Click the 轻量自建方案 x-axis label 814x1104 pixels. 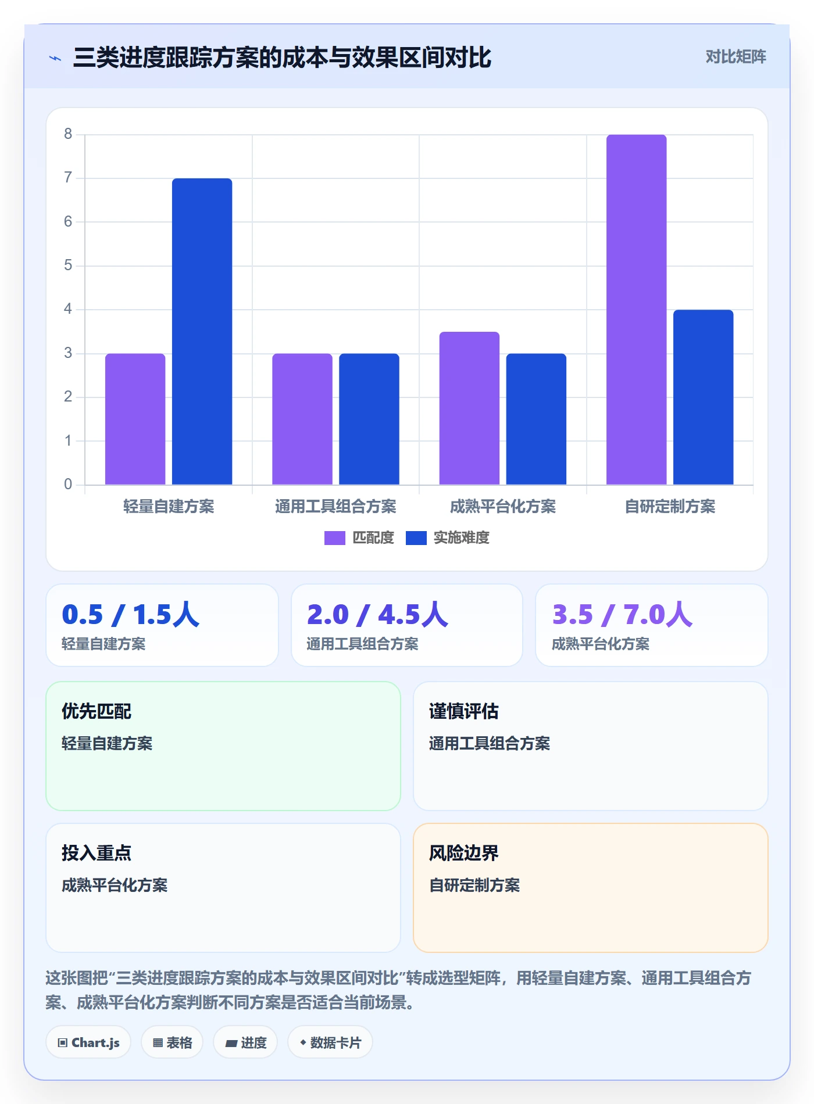click(169, 507)
